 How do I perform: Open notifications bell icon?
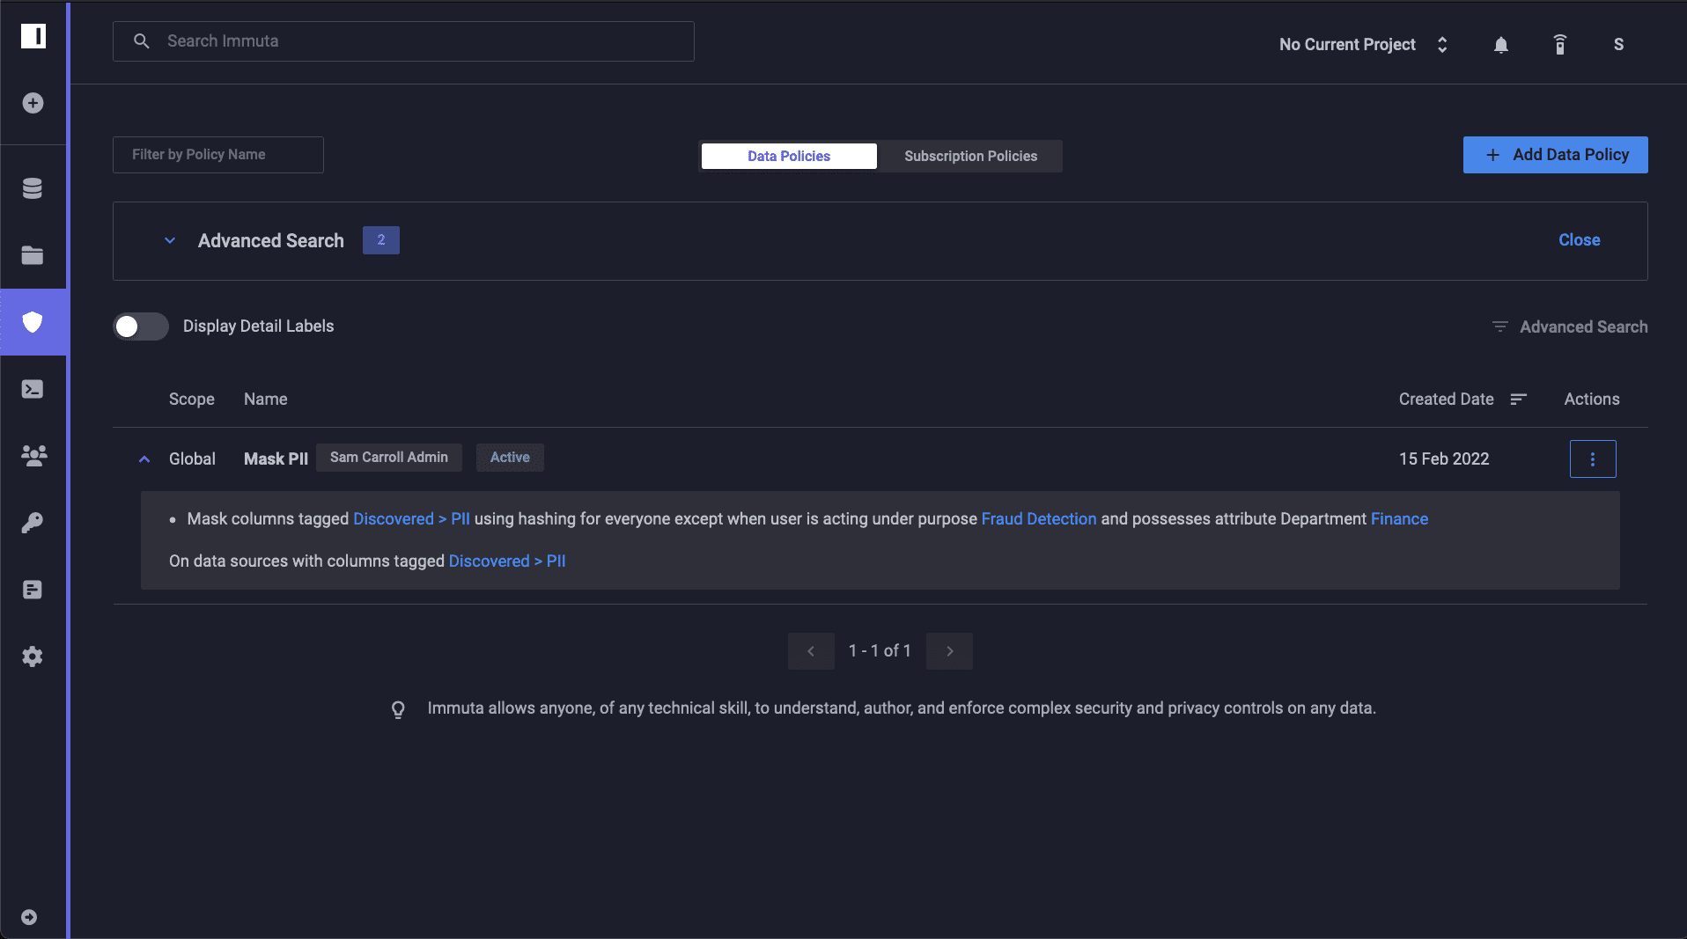[1501, 45]
